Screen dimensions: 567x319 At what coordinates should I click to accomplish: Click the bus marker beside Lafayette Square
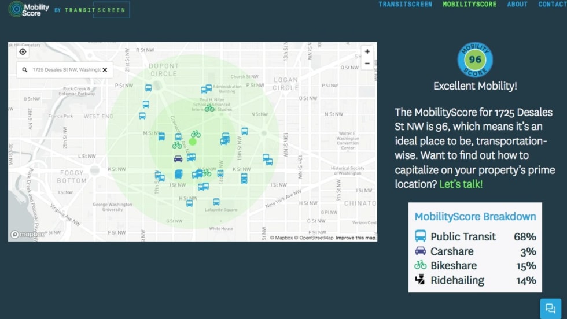[216, 202]
